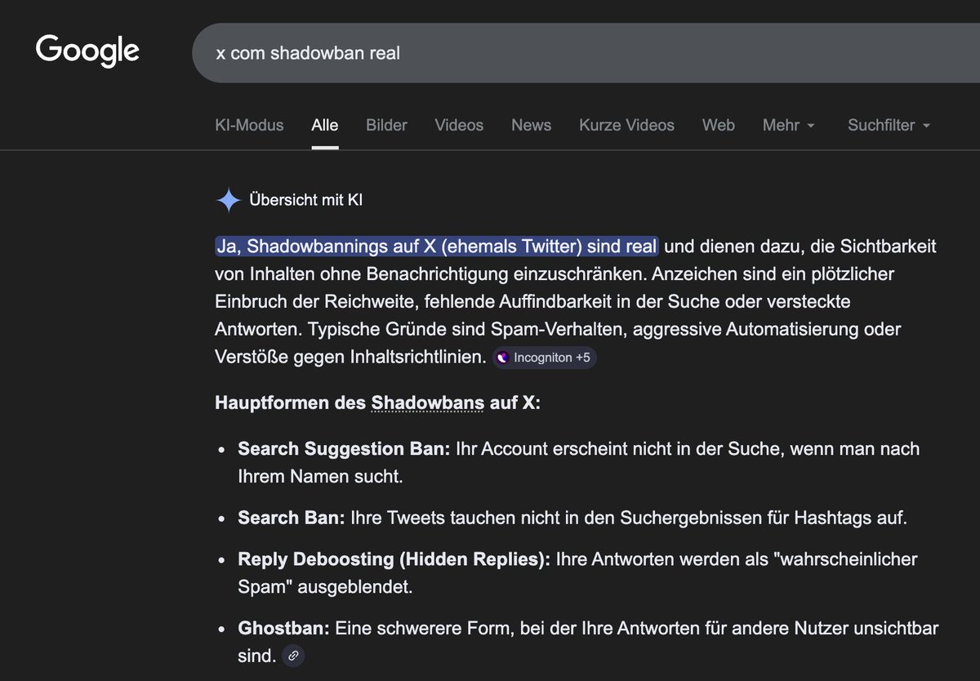This screenshot has width=980, height=681.
Task: Open the News tab
Action: tap(532, 125)
